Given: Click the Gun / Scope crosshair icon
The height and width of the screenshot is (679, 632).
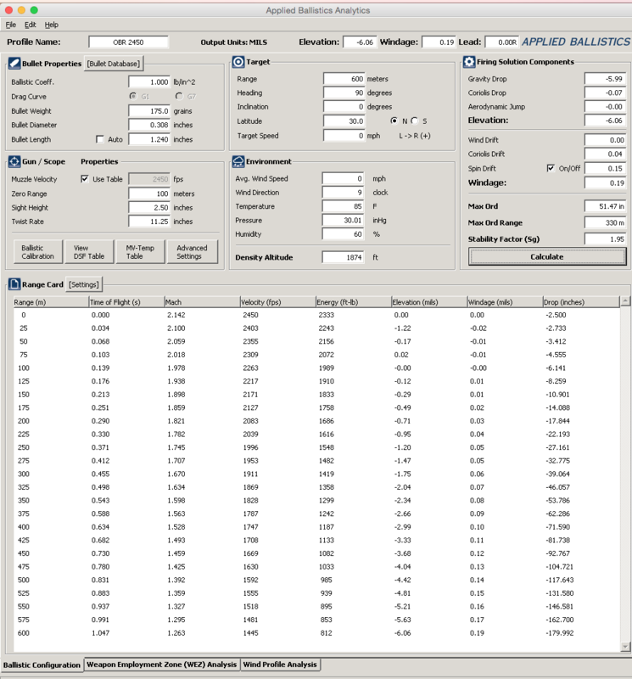Looking at the screenshot, I should pyautogui.click(x=14, y=161).
